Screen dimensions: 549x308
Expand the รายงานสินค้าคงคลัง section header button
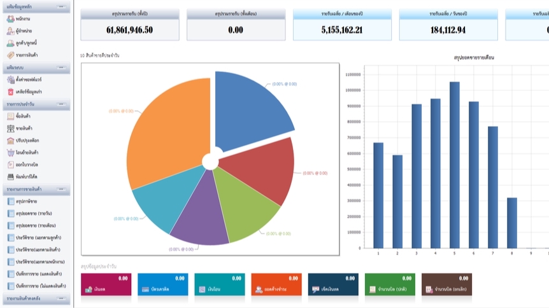[x=61, y=298]
